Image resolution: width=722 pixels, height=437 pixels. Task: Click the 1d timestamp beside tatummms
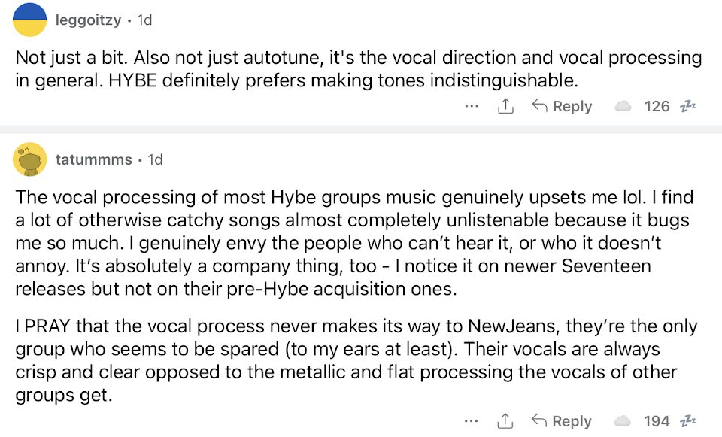(155, 159)
